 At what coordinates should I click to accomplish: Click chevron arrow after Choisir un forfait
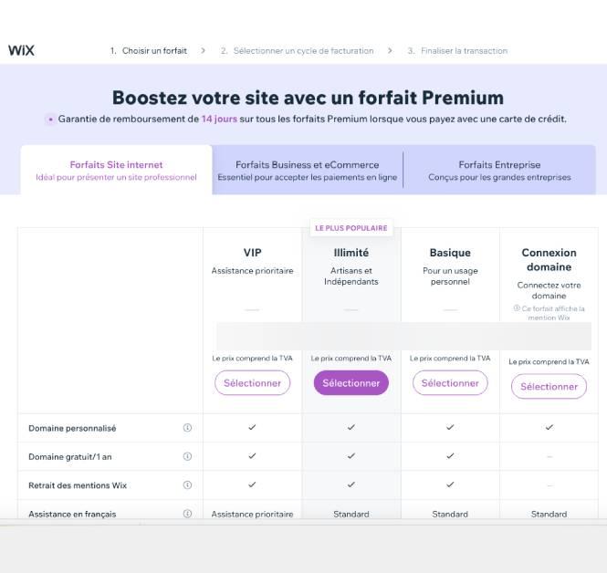(x=203, y=51)
